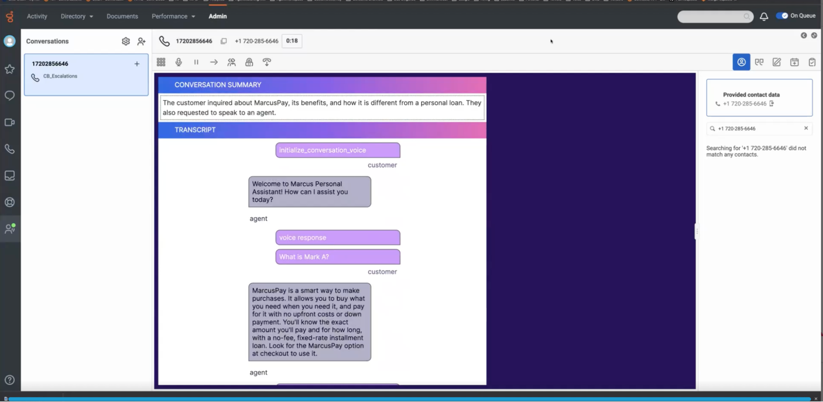The image size is (823, 402).
Task: Open the Documents menu
Action: pyautogui.click(x=122, y=16)
